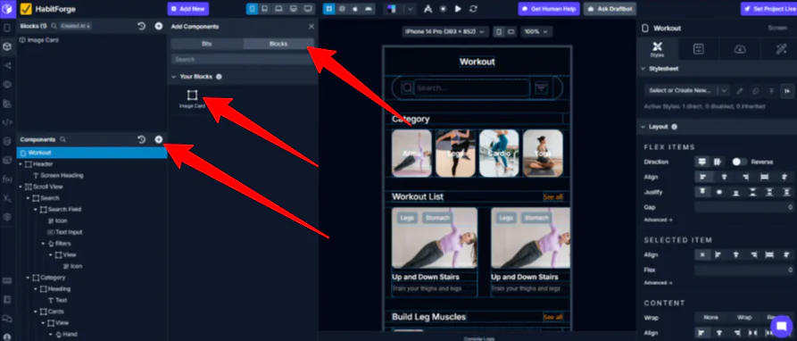
Task: Choose first Justify option under Flex Items
Action: (x=703, y=192)
